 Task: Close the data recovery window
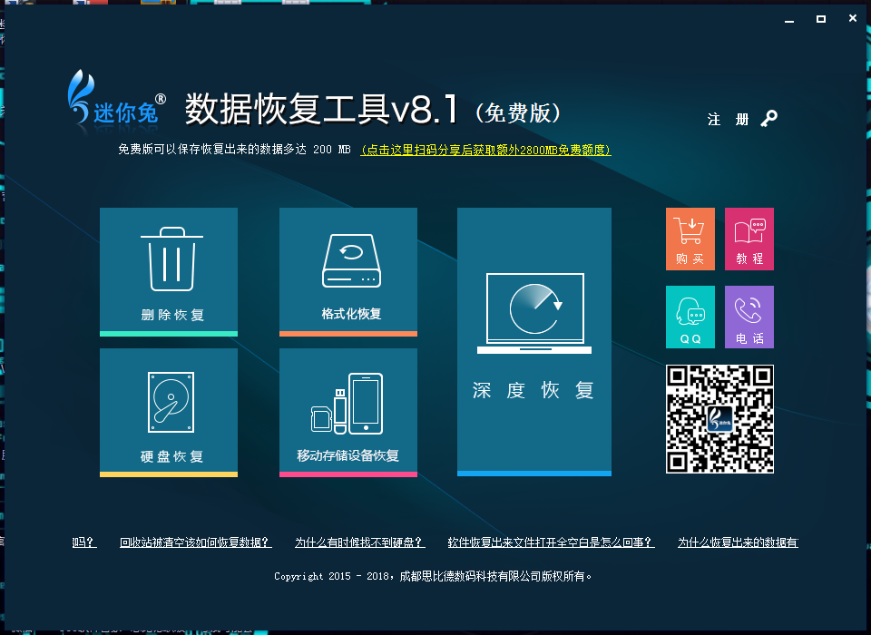click(x=853, y=18)
